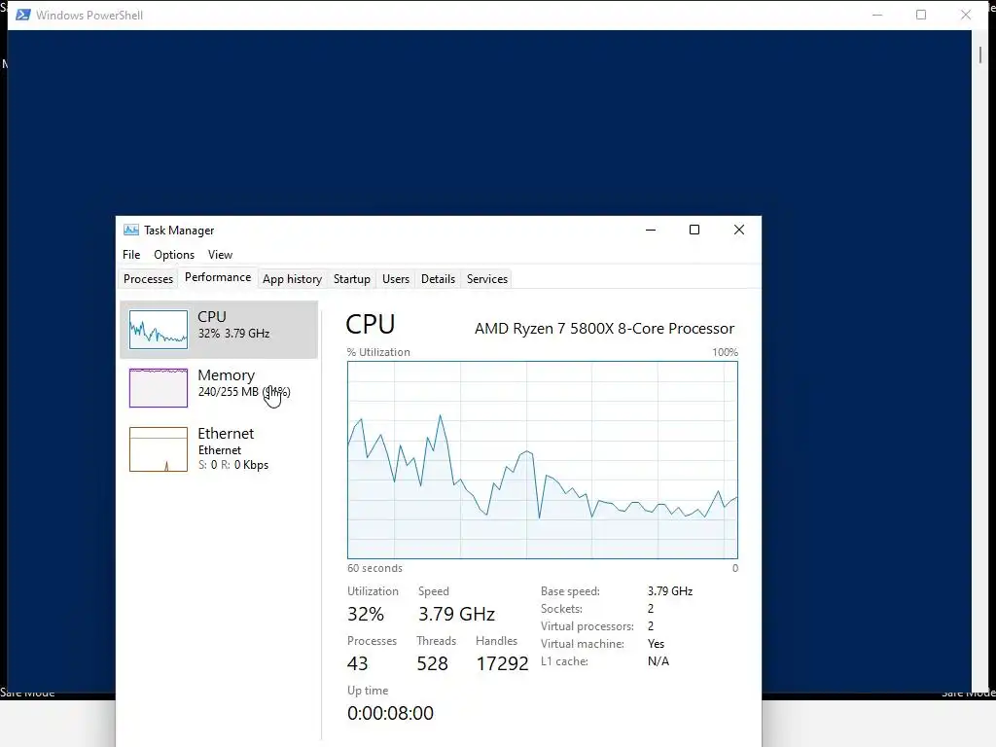Viewport: 996px width, 747px height.
Task: Click the Task Manager window title text
Action: (x=179, y=231)
